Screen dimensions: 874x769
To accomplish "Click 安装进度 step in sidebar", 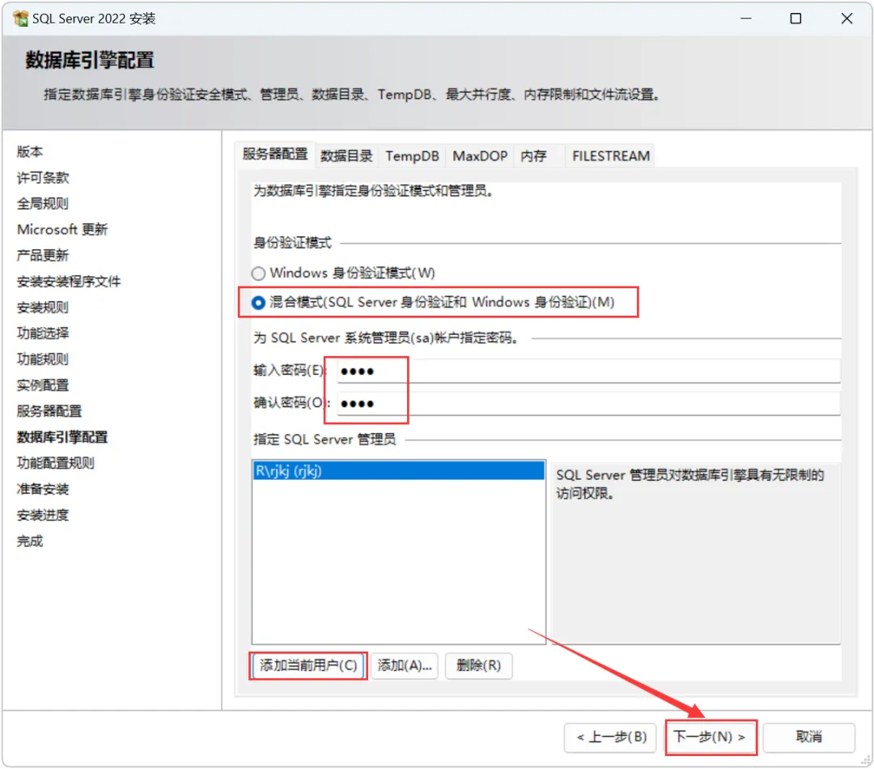I will click(x=43, y=516).
